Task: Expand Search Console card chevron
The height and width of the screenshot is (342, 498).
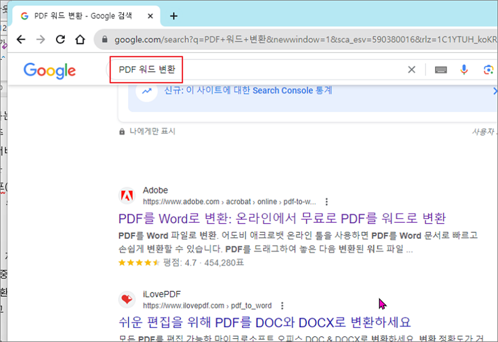Action: pos(494,91)
